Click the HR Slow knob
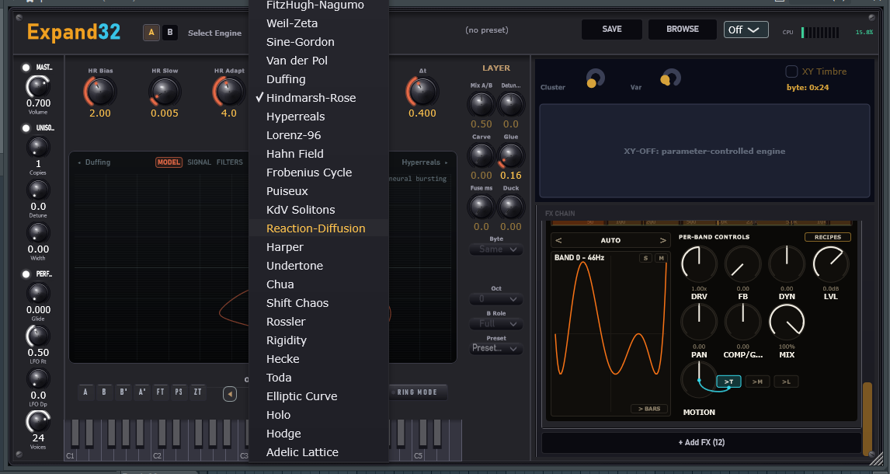Viewport: 890px width, 474px height. [x=165, y=92]
